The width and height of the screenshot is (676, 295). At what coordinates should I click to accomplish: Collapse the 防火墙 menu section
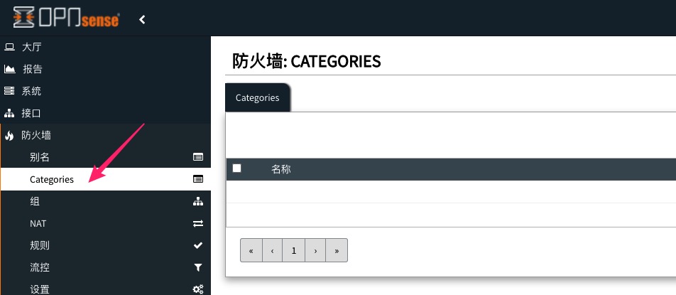[x=36, y=135]
